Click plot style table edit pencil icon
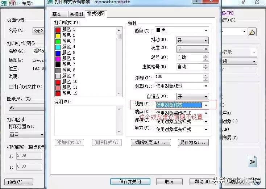Screen dimensions: 266x189 [252, 32]
